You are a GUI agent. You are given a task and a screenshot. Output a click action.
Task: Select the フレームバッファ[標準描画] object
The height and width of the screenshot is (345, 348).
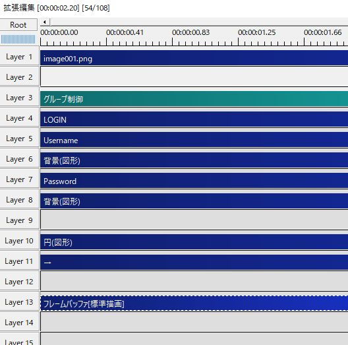point(194,303)
